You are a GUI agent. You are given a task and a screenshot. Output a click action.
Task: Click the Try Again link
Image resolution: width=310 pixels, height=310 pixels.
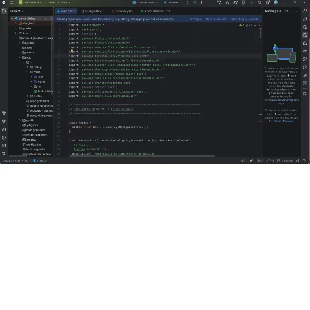pyautogui.click(x=195, y=19)
